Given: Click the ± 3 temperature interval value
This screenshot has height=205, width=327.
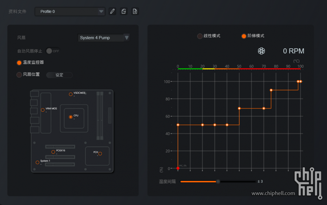Looking at the screenshot, I should coord(260,181).
